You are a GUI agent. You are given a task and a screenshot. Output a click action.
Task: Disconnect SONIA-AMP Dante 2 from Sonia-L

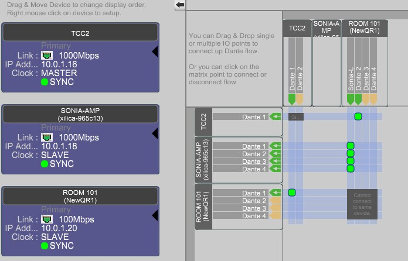(x=351, y=153)
